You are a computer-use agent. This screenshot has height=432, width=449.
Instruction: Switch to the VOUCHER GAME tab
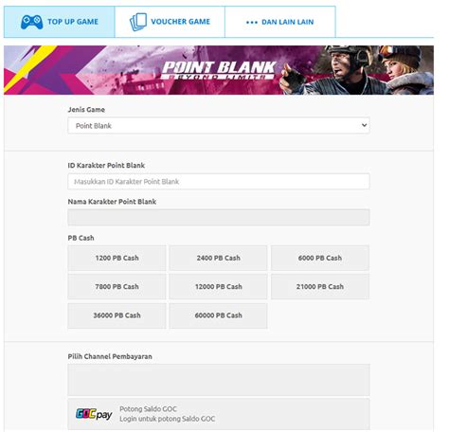click(x=170, y=22)
